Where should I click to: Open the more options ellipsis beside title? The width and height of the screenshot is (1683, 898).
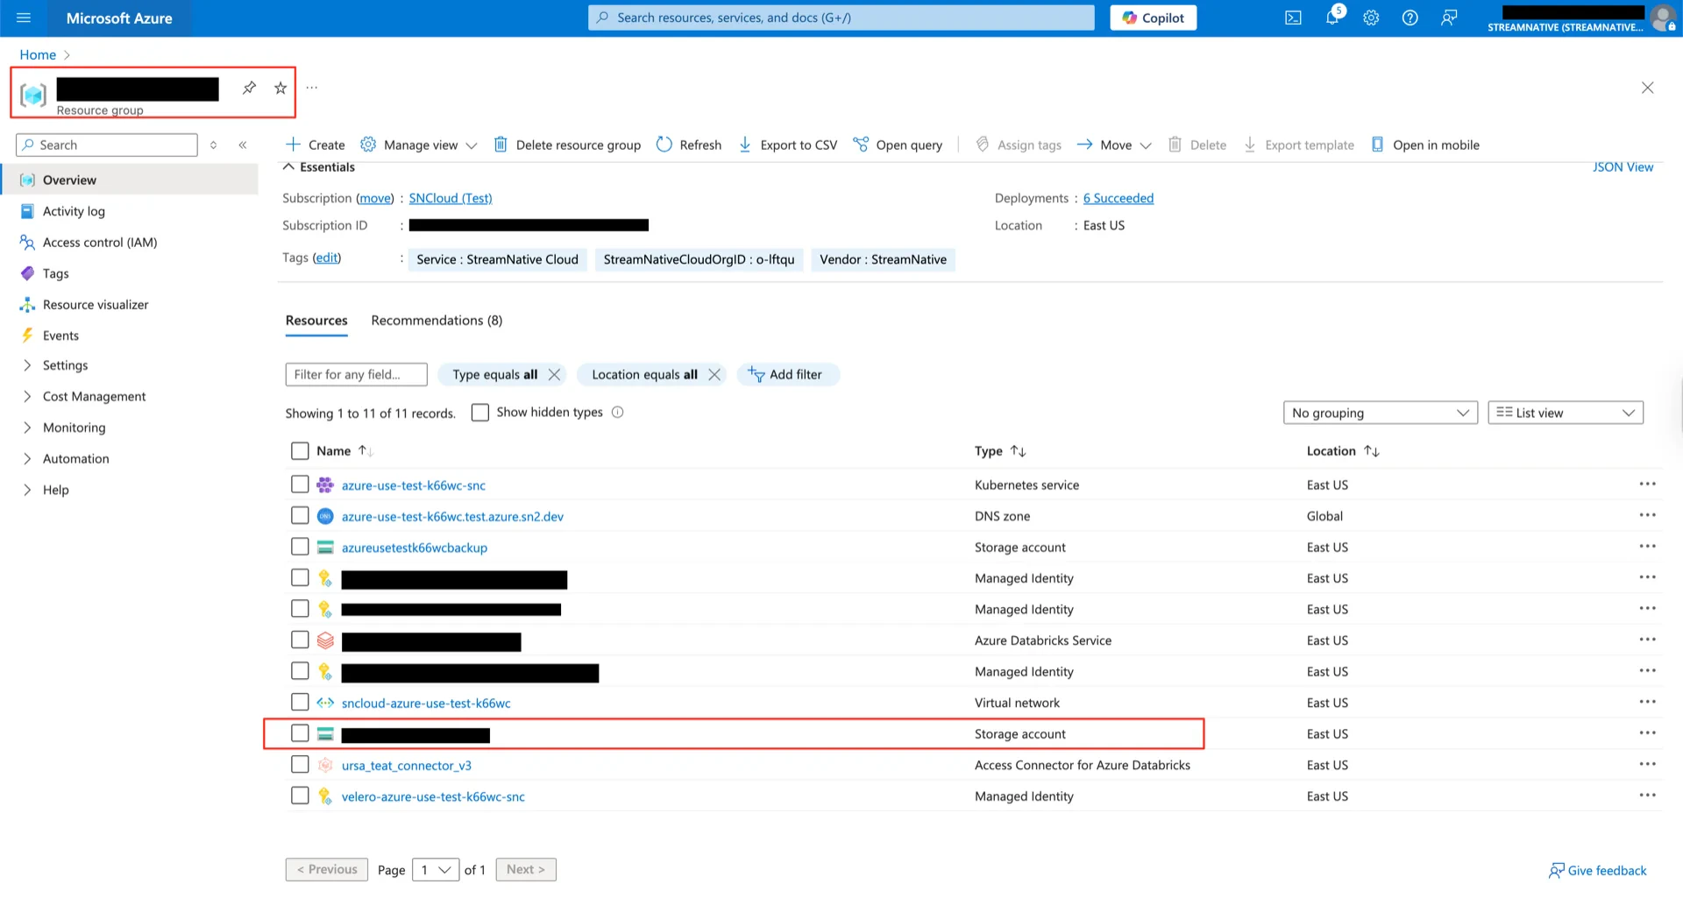point(312,88)
